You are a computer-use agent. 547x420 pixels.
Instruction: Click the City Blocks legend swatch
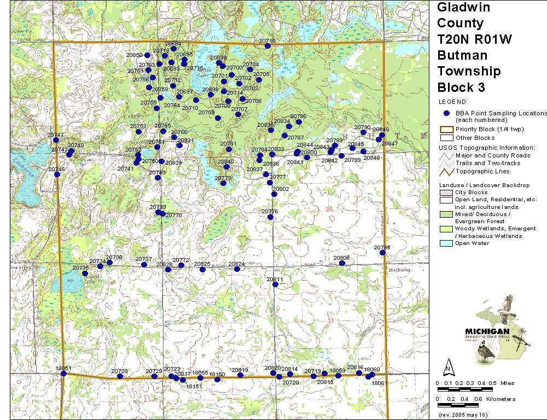pyautogui.click(x=447, y=192)
